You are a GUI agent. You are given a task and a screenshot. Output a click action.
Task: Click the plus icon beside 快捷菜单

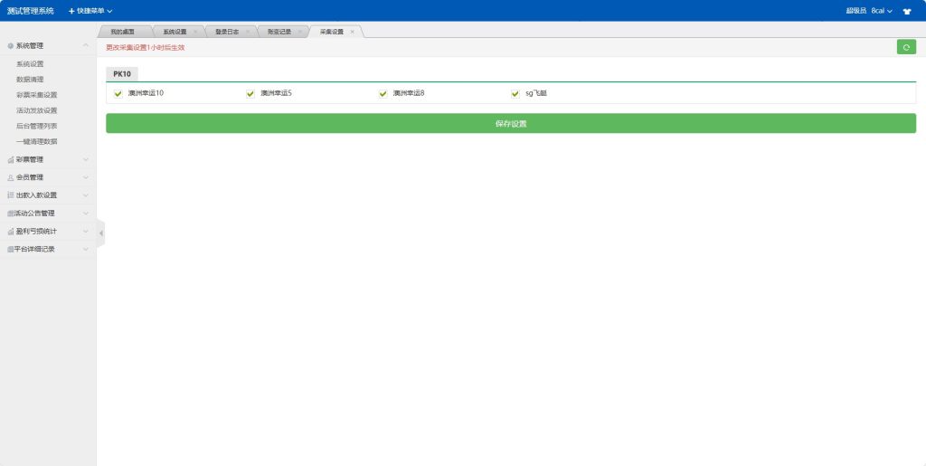[71, 11]
